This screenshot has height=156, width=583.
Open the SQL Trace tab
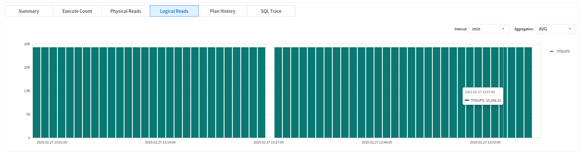click(x=271, y=11)
